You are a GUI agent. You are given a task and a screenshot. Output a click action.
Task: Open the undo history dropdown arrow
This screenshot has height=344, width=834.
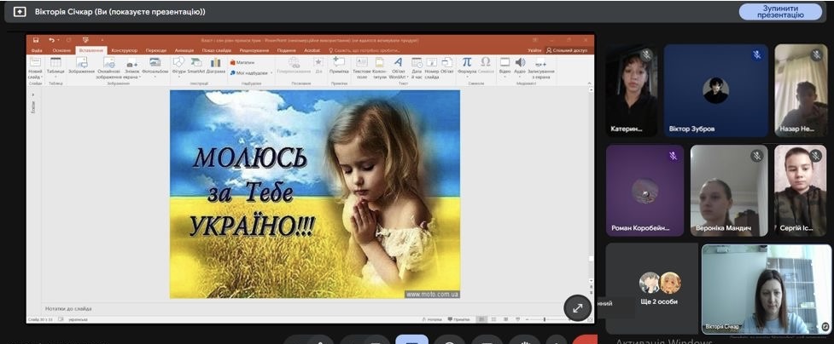[58, 40]
